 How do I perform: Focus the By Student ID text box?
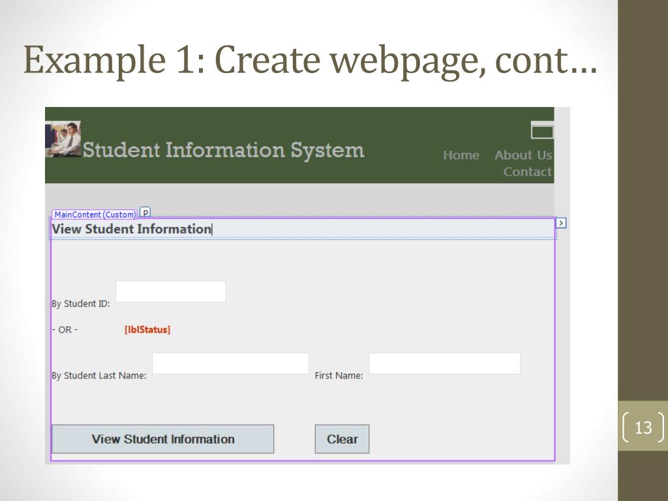171,292
